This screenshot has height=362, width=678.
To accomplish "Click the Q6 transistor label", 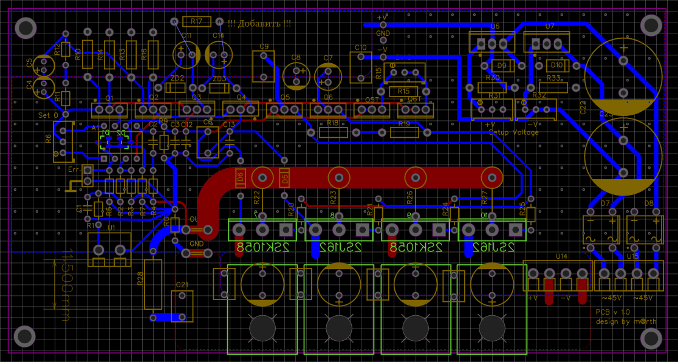I will [328, 98].
